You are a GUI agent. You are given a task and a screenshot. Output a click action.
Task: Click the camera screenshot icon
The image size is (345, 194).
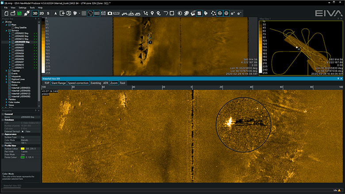coord(110,13)
